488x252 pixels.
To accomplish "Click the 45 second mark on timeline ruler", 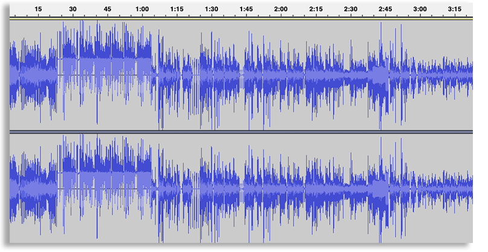I will coord(108,9).
